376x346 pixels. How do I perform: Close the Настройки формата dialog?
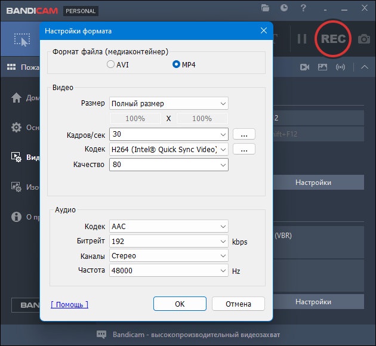264,30
